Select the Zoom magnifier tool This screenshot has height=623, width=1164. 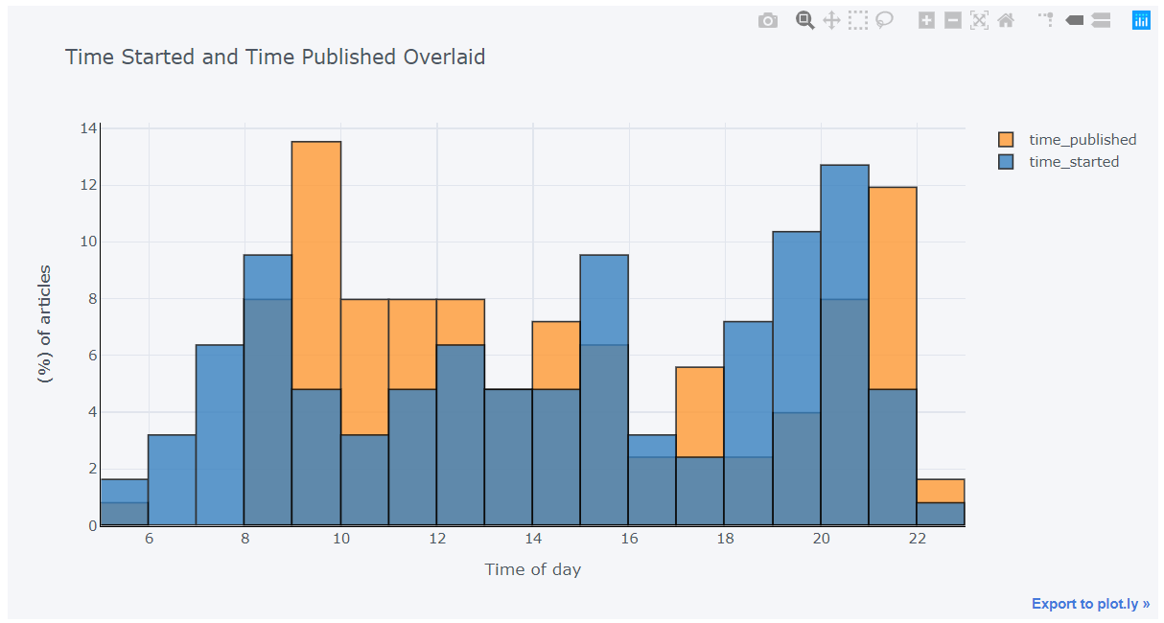click(x=805, y=20)
